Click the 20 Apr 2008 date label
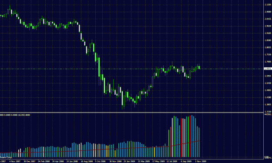The height and width of the screenshot is (163, 272). tap(58, 161)
